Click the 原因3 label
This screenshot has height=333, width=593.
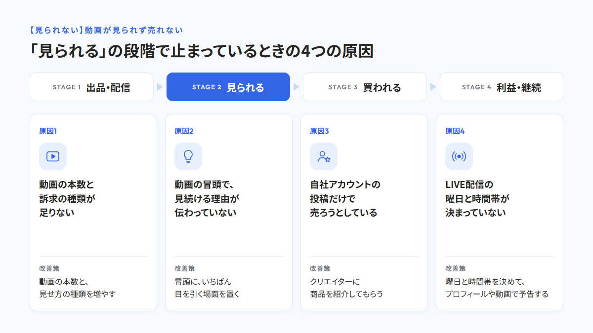point(320,131)
